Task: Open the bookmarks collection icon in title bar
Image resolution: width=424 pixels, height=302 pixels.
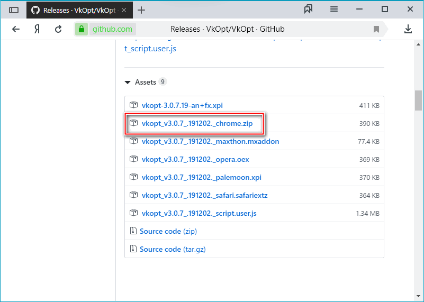Action: pyautogui.click(x=309, y=10)
